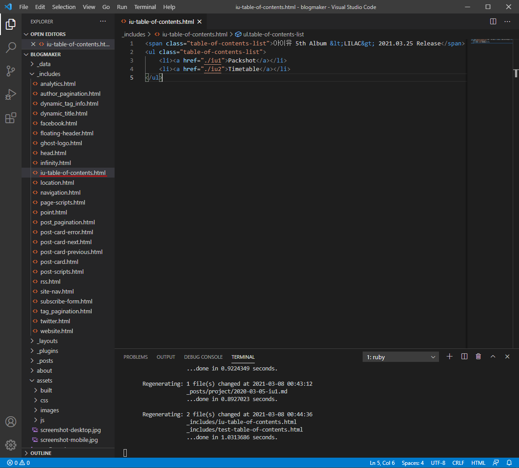
Task: Open the Extensions view icon
Action: [11, 118]
